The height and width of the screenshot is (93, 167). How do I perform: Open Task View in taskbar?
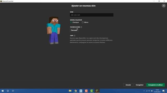point(13,91)
